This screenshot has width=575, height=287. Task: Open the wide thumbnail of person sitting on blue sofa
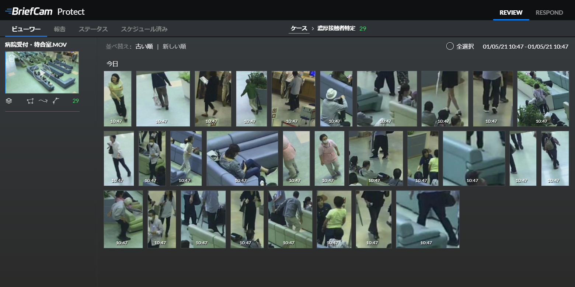[x=242, y=158]
